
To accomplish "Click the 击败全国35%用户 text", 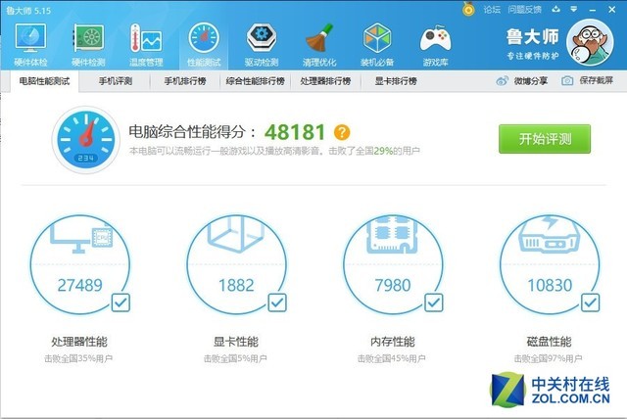I will pos(78,358).
